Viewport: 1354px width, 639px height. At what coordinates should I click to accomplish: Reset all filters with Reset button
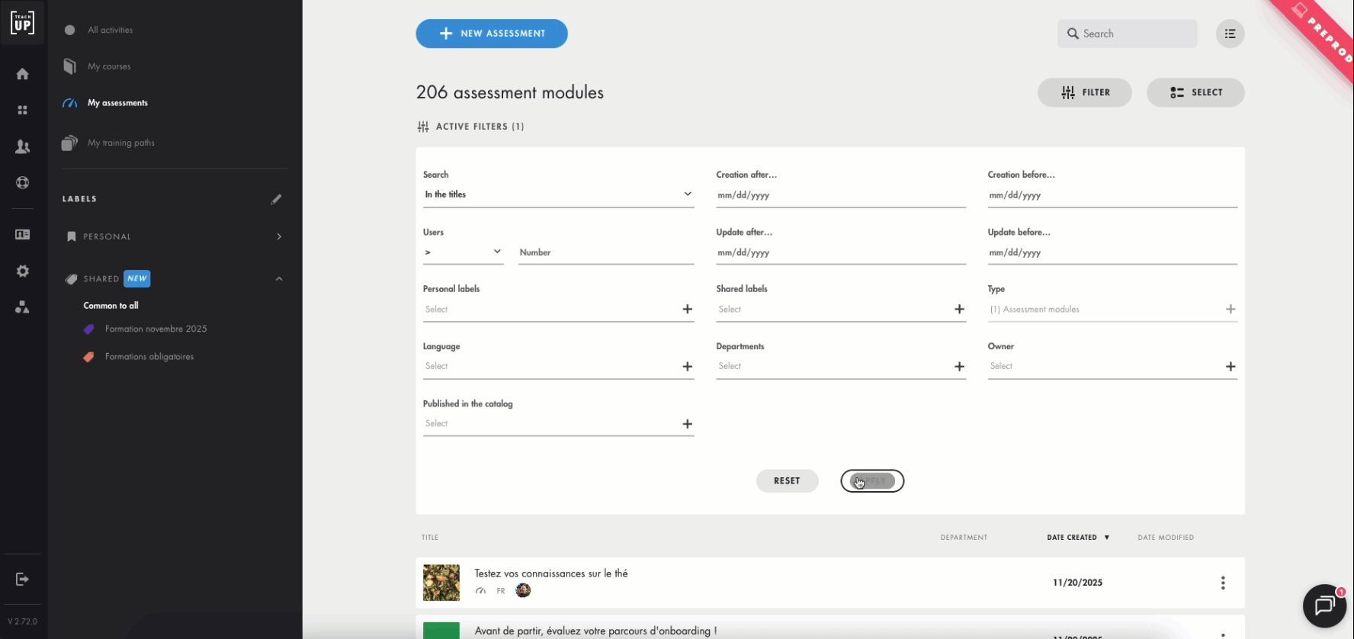click(x=787, y=481)
